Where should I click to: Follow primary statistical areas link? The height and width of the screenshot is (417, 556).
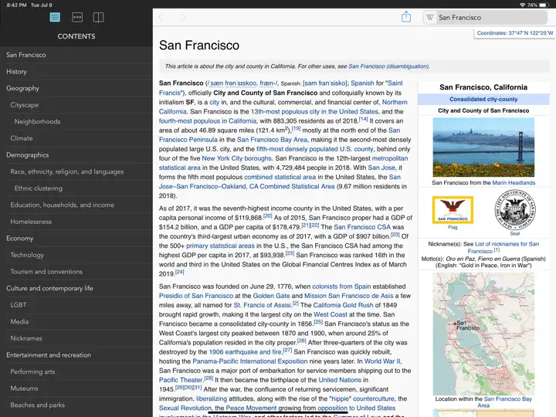[x=220, y=246]
